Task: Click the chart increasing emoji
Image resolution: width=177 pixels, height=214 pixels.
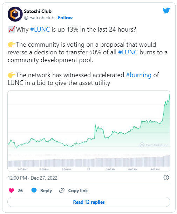Action: pyautogui.click(x=12, y=29)
